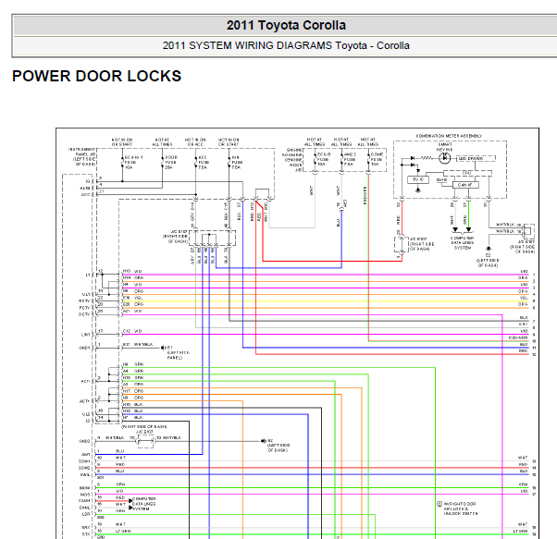The height and width of the screenshot is (539, 557).
Task: Select the '2011 Toyota Corolla' page title
Action: click(286, 25)
